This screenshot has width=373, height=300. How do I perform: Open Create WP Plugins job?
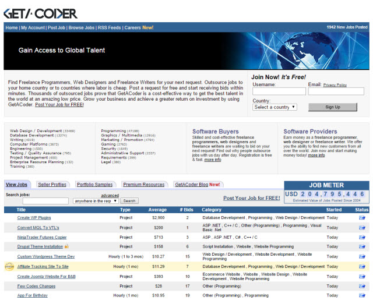(34, 217)
